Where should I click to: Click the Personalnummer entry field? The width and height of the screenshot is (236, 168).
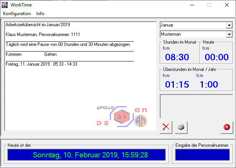[x=202, y=155]
